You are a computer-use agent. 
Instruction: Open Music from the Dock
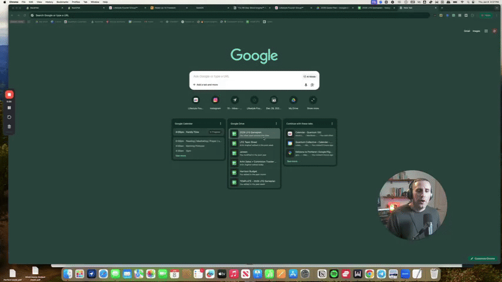(234, 274)
